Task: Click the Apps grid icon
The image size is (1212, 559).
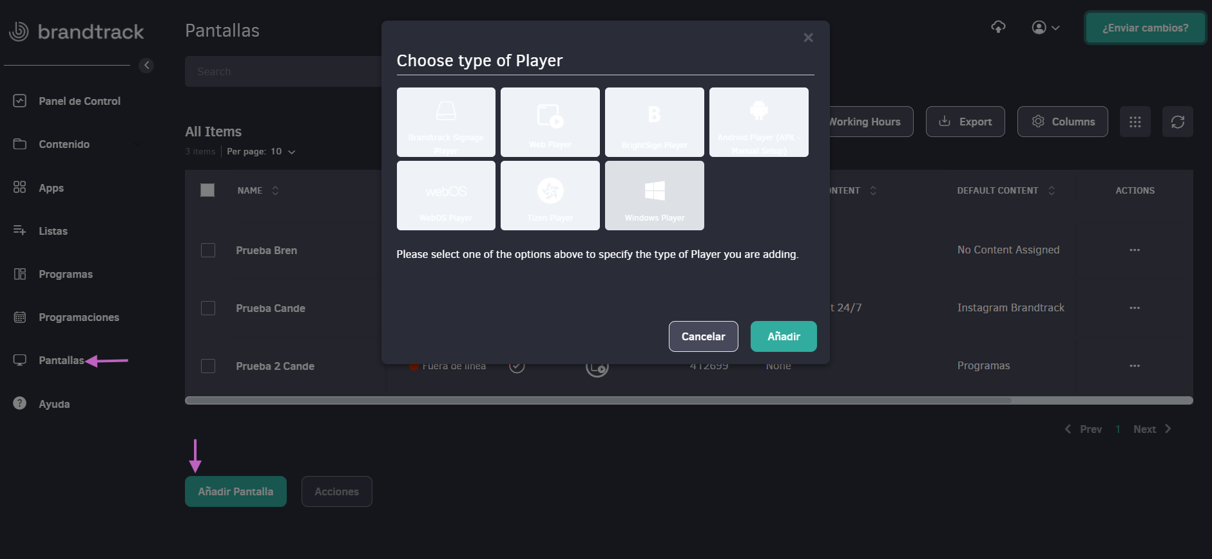Action: (20, 187)
